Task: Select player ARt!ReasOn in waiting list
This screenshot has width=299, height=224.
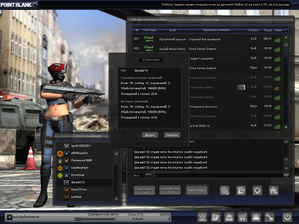Action: (84, 153)
